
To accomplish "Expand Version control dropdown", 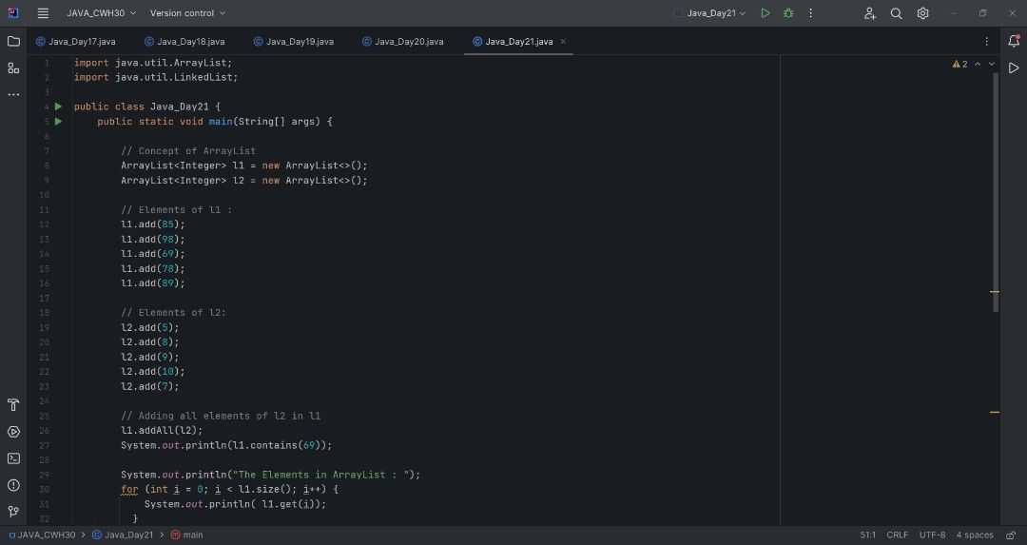I will pyautogui.click(x=188, y=13).
